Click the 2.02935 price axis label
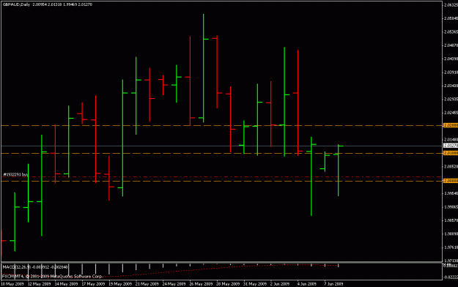This screenshot has width=458, height=287. [x=451, y=100]
